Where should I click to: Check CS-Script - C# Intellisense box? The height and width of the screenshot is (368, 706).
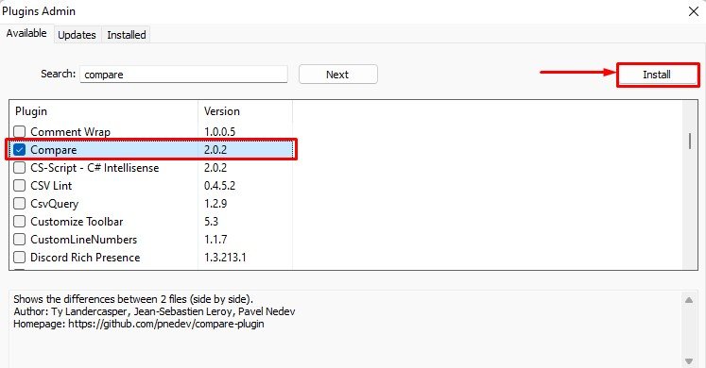coord(19,168)
